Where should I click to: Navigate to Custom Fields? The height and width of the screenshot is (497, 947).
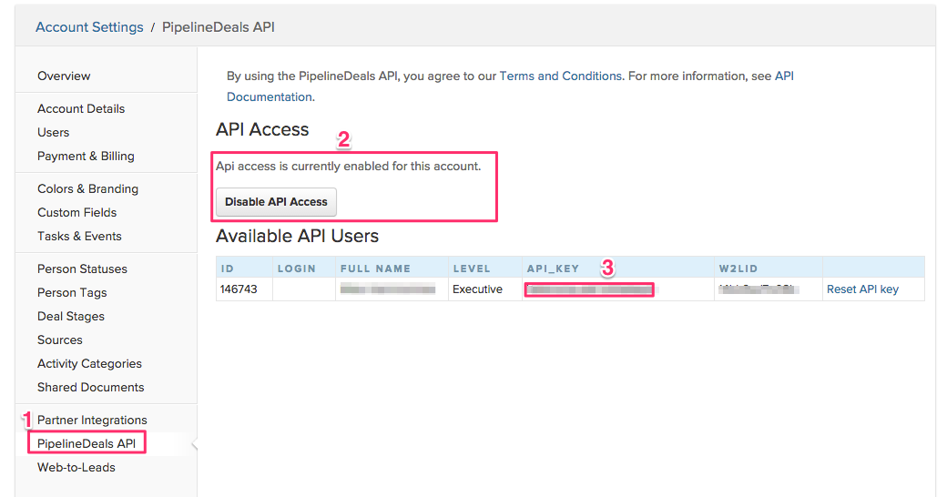[x=76, y=213]
